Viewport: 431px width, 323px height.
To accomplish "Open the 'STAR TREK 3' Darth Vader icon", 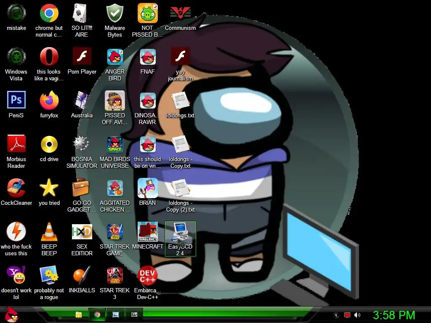I will [x=114, y=275].
